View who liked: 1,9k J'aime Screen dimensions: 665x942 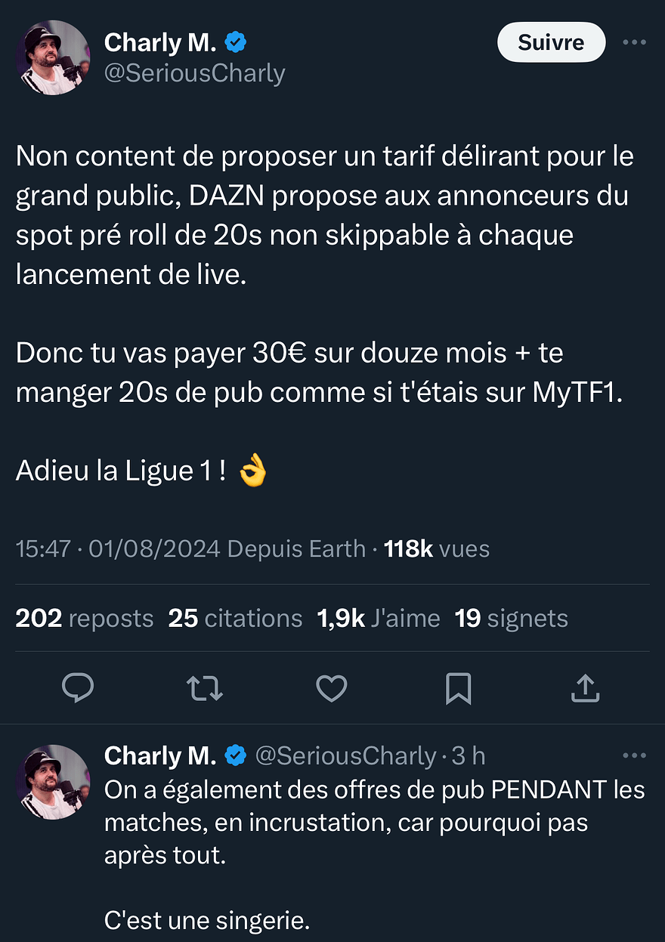point(379,618)
